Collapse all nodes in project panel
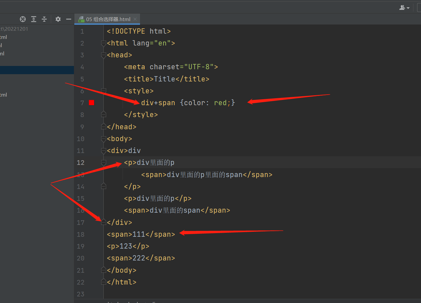 (44, 19)
